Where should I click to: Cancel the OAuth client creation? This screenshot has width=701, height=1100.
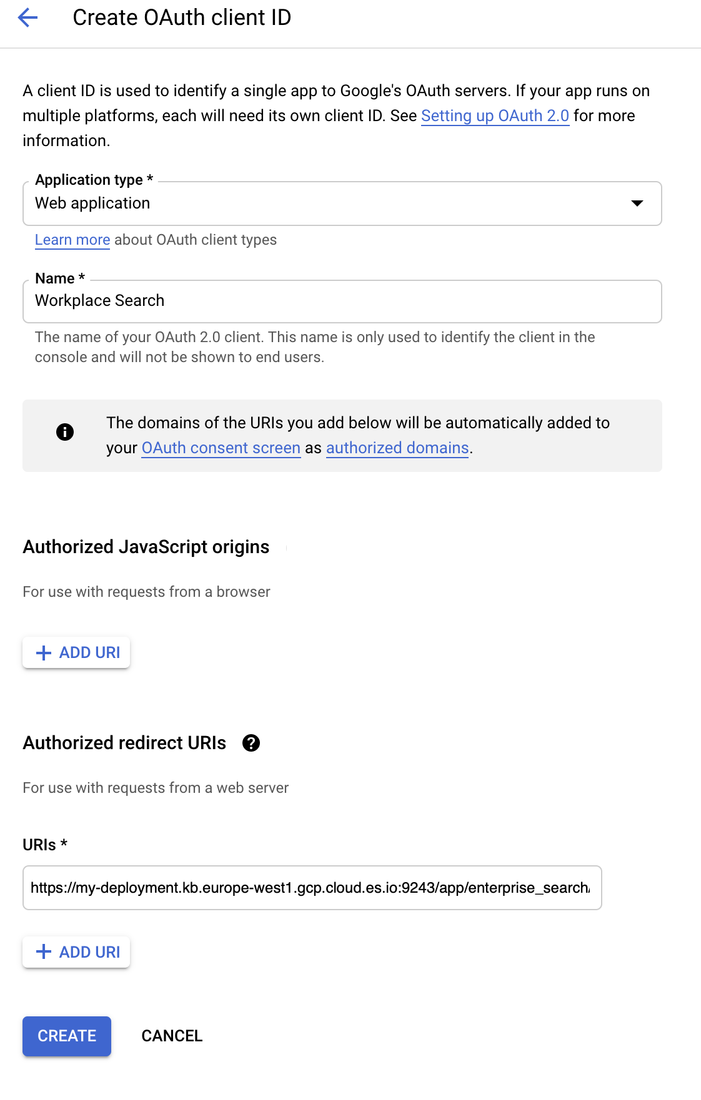coord(172,1036)
